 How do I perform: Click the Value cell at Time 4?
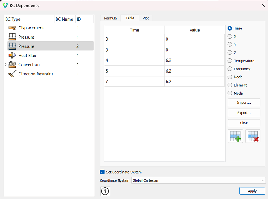pos(194,60)
